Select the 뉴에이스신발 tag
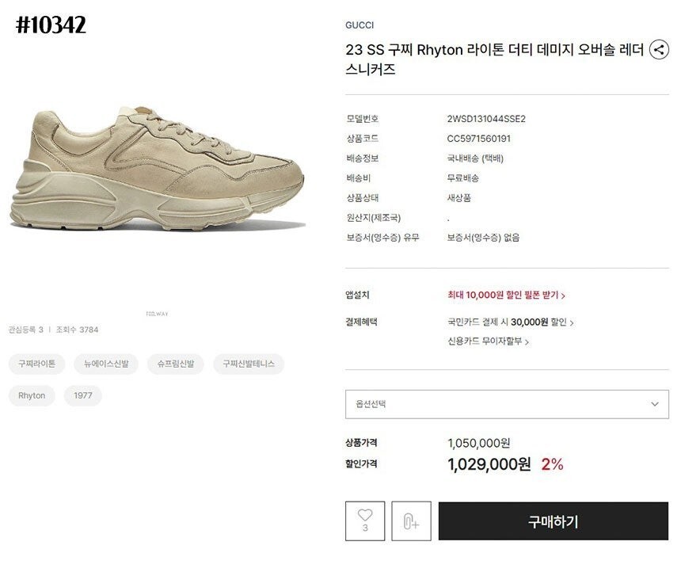The height and width of the screenshot is (576, 681). (106, 364)
